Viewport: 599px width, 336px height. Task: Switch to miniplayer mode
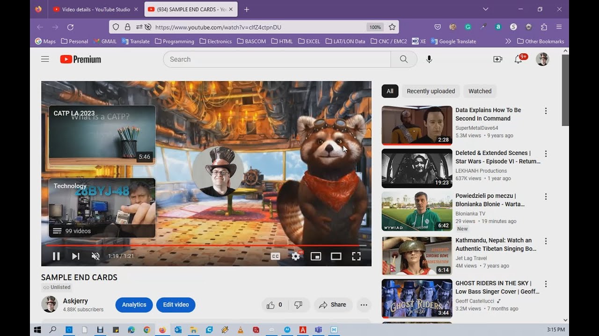click(x=316, y=256)
